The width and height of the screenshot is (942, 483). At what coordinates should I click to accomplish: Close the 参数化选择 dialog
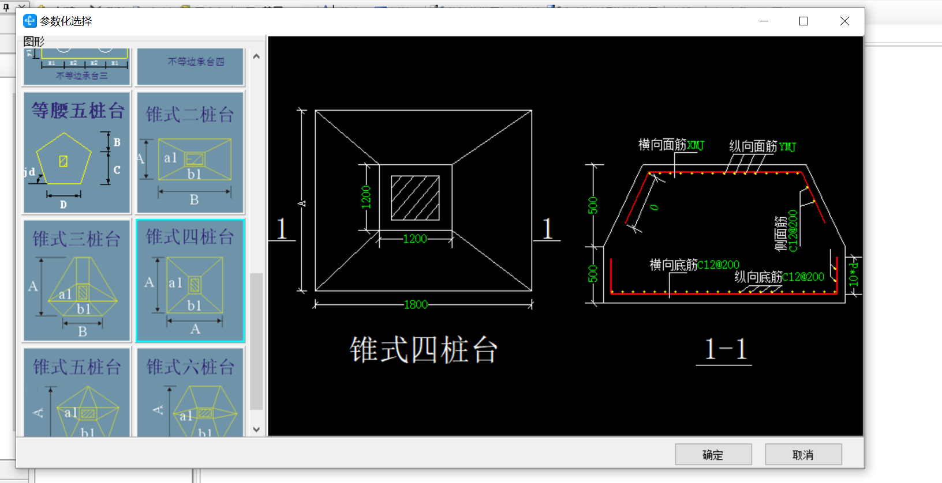[x=844, y=21]
